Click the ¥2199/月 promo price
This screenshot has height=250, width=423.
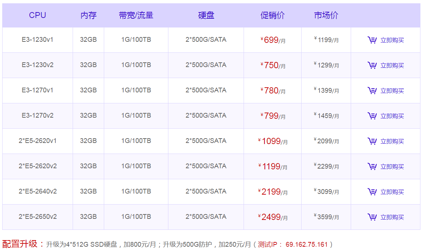pyautogui.click(x=273, y=192)
